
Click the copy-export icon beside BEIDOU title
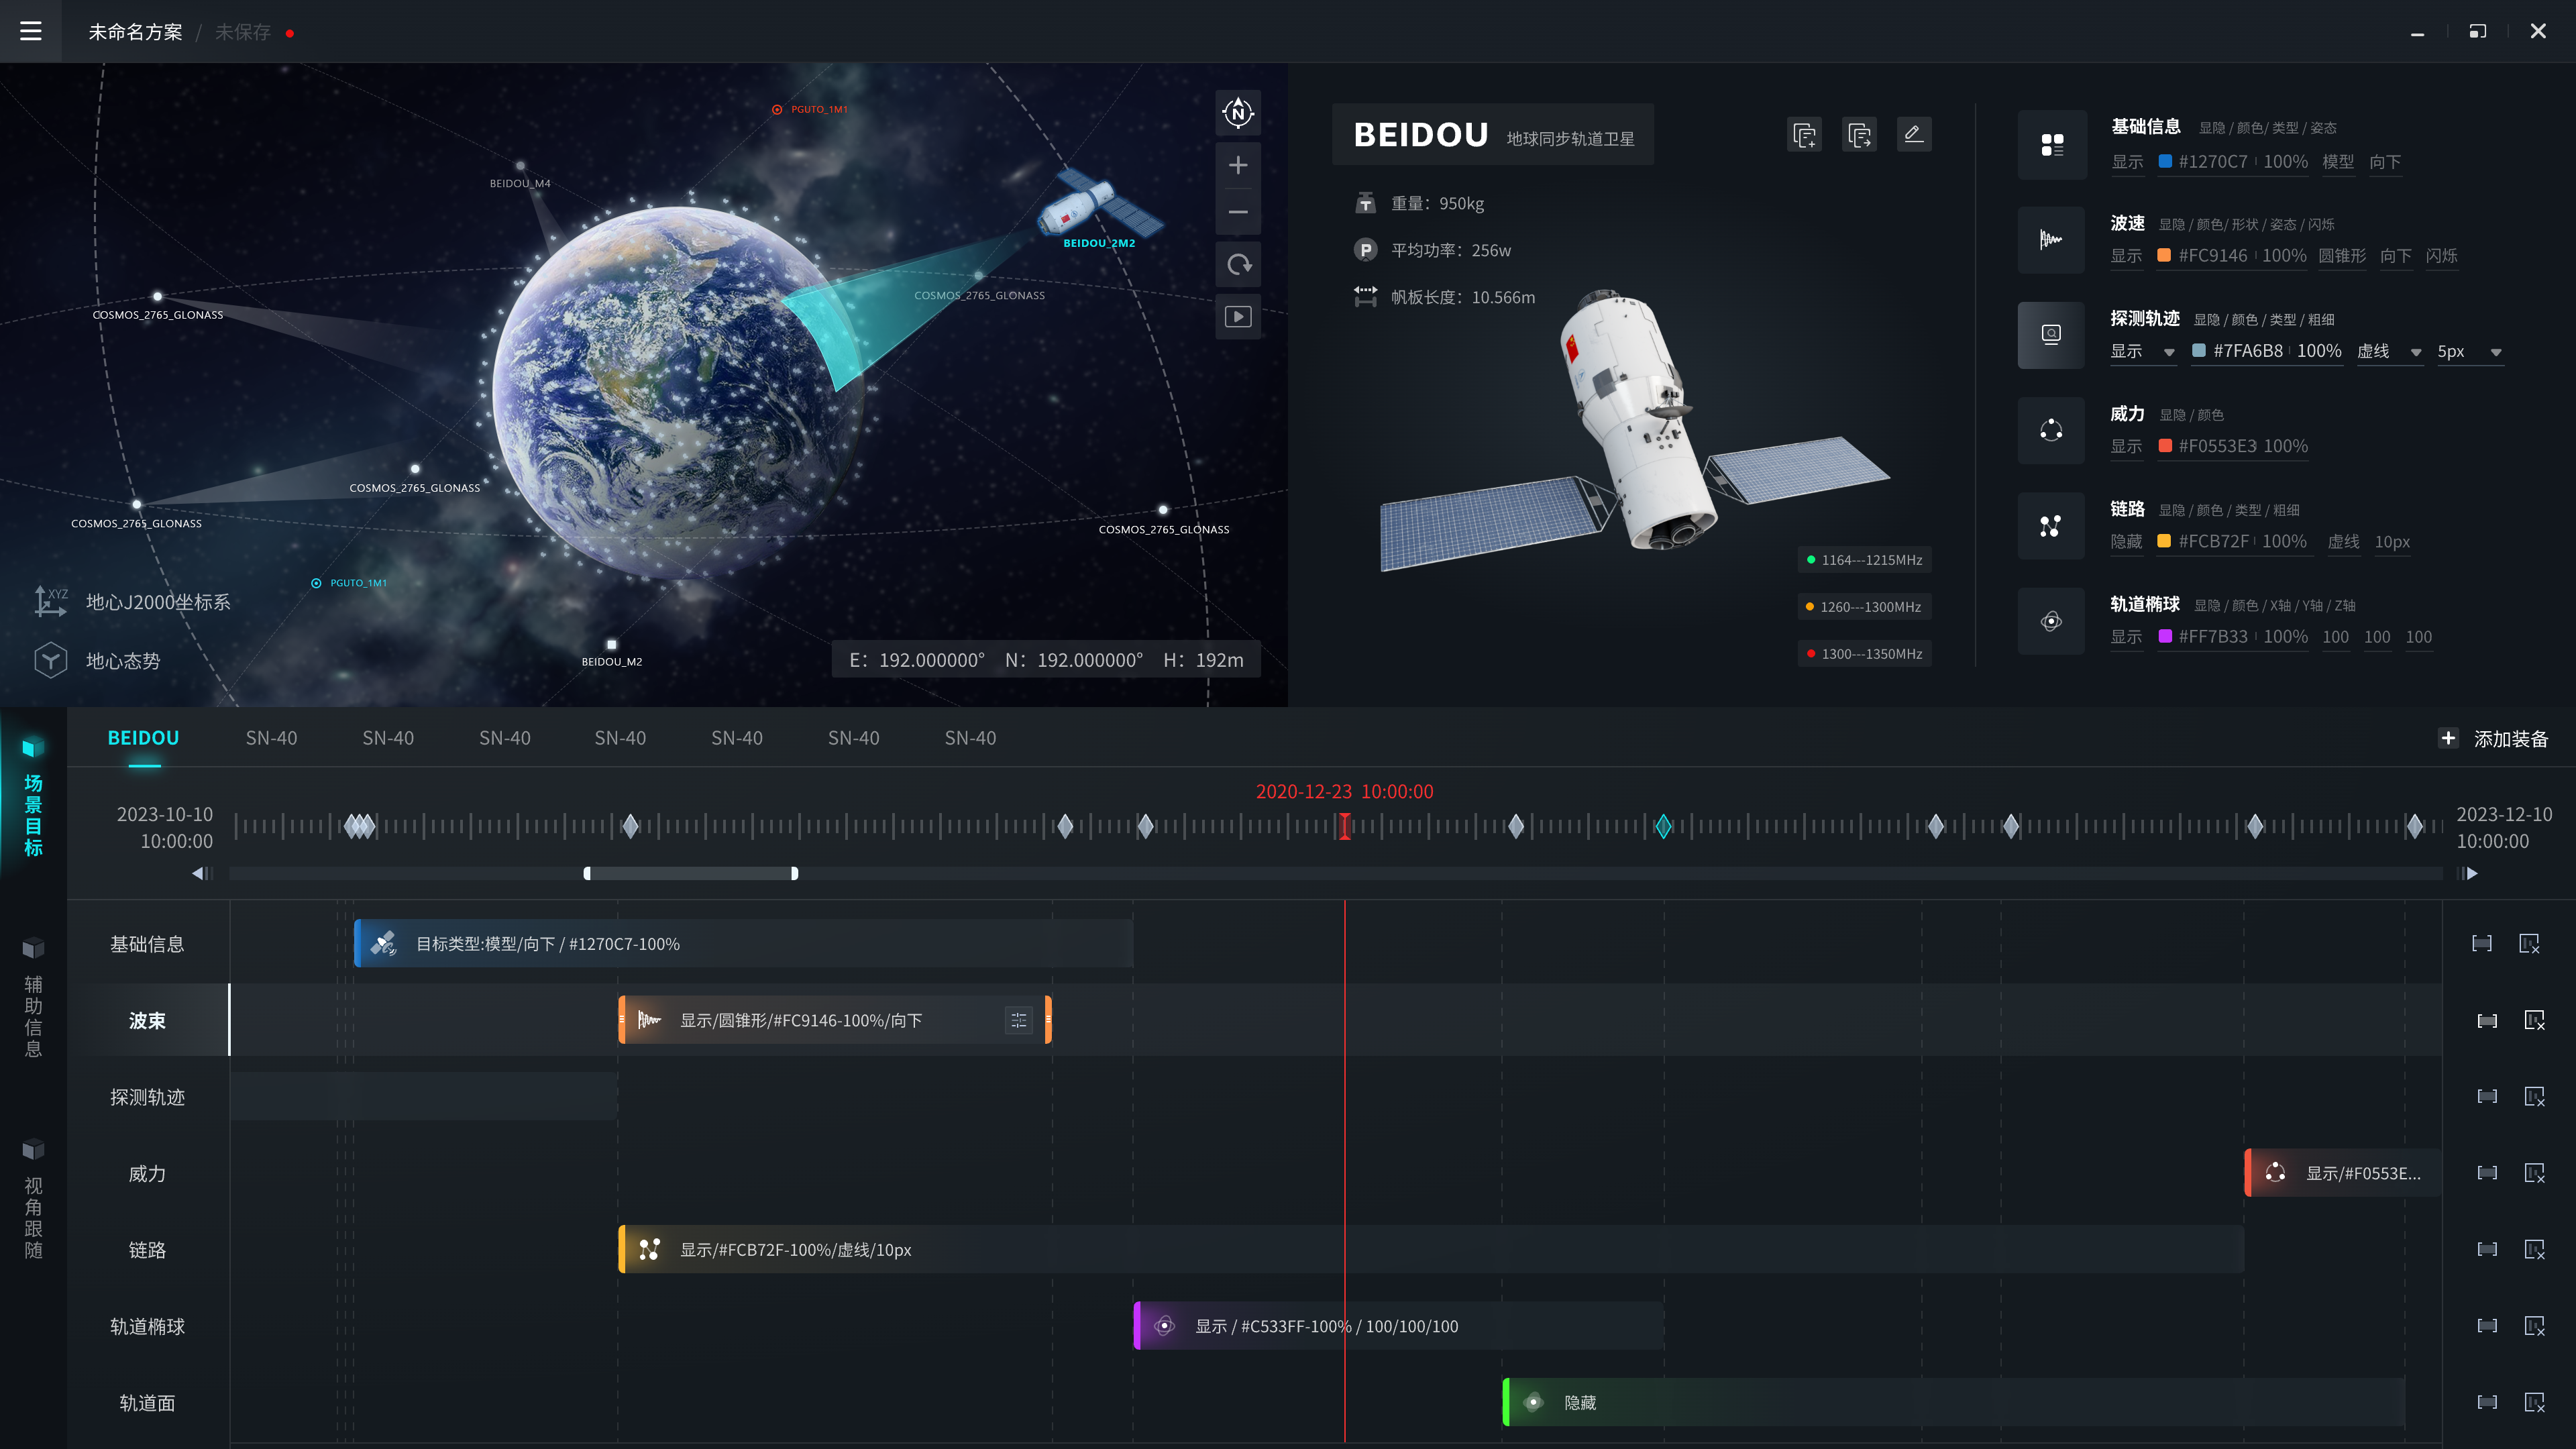[x=1859, y=135]
